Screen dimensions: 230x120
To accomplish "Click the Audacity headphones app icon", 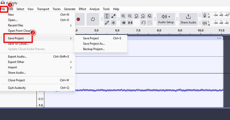I will (3, 3).
